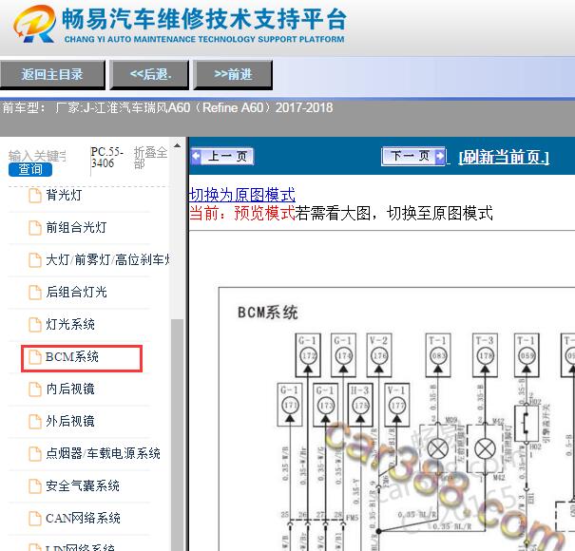Click document icon beside 点烟器/车载电源系统
Screen dimensions: 575x551
coord(35,453)
